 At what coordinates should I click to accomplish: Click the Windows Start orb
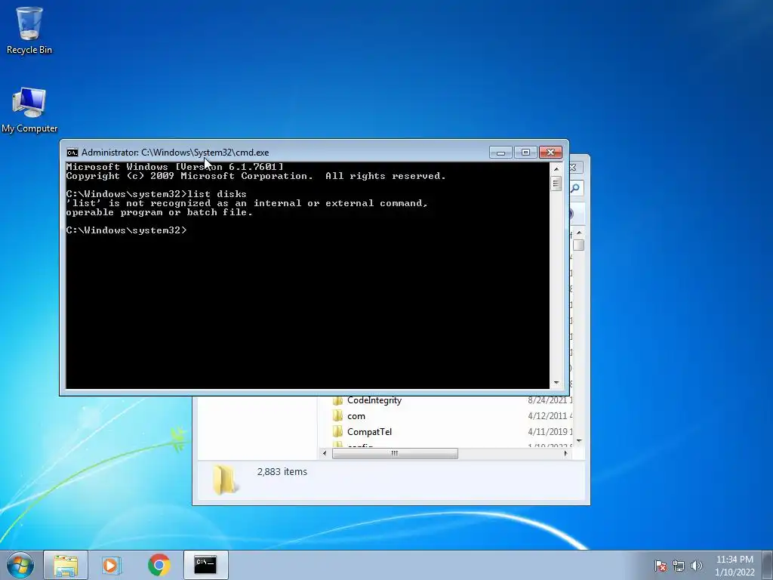(20, 565)
